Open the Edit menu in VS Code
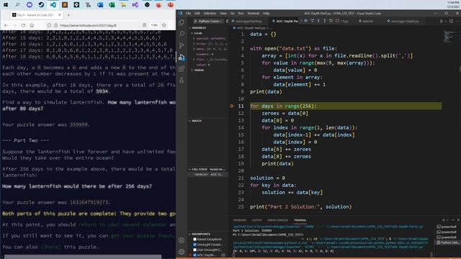461x259 pixels. 197,14
